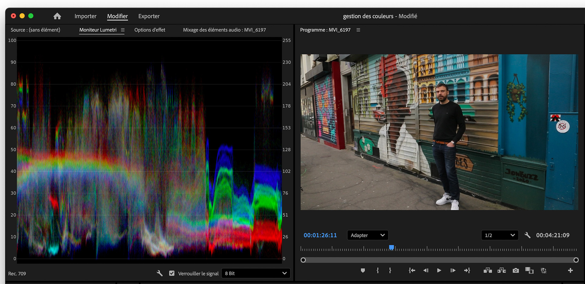Screen dimensions: 585x284
Task: Open the Adapter zoom level dropdown
Action: click(x=367, y=235)
